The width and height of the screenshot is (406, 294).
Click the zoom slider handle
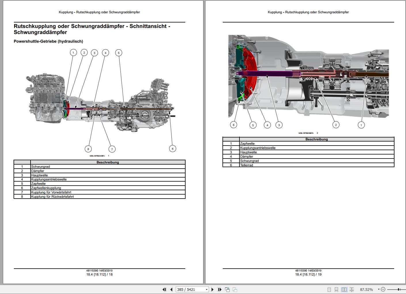(399, 289)
